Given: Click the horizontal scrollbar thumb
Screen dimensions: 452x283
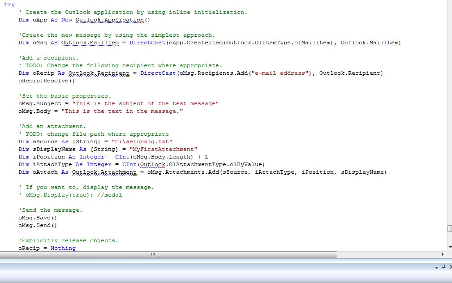Looking at the screenshot, I should click(168, 254).
